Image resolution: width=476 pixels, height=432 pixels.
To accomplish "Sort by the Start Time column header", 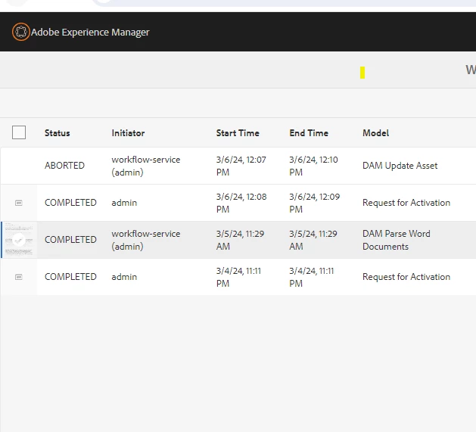I will pyautogui.click(x=238, y=133).
